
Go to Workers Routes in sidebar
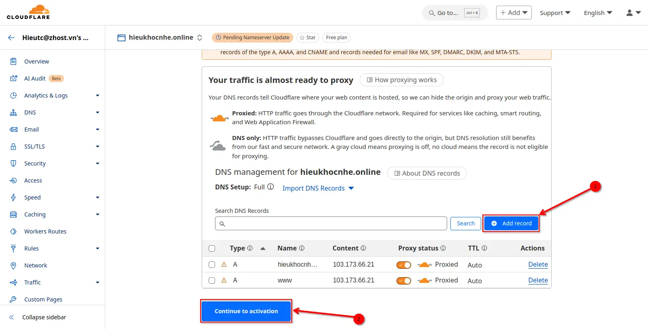click(x=45, y=231)
